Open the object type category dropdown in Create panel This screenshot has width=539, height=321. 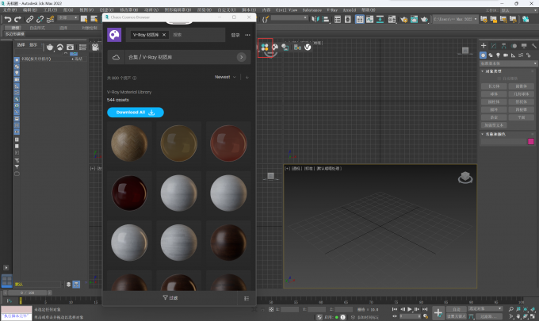[x=508, y=63]
